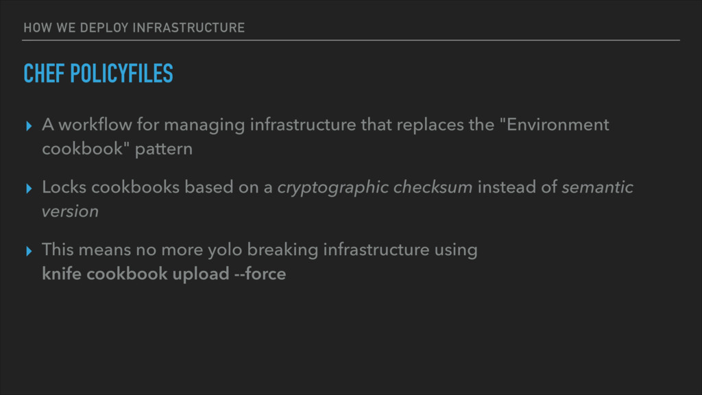Click the word 'POLICYFILES' in the title
Screen dimensions: 702x395
tap(121, 73)
